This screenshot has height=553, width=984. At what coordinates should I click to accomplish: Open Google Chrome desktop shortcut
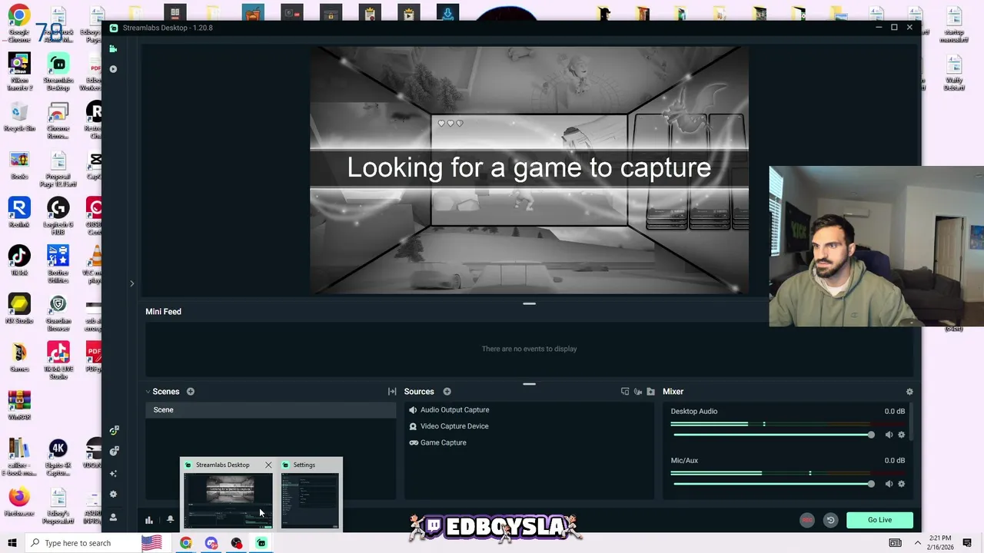[x=19, y=23]
